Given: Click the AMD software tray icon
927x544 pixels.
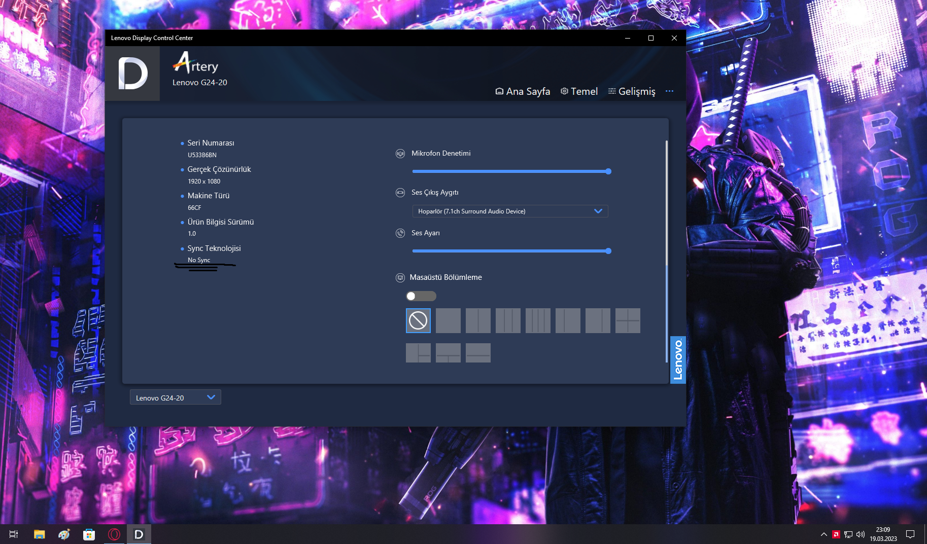Looking at the screenshot, I should [836, 534].
